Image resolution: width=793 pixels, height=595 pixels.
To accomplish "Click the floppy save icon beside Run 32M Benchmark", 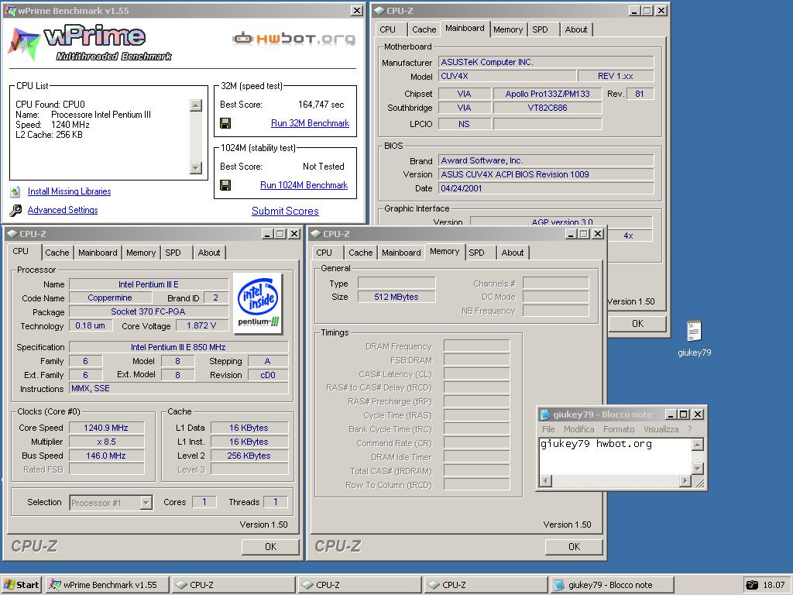I will [225, 123].
